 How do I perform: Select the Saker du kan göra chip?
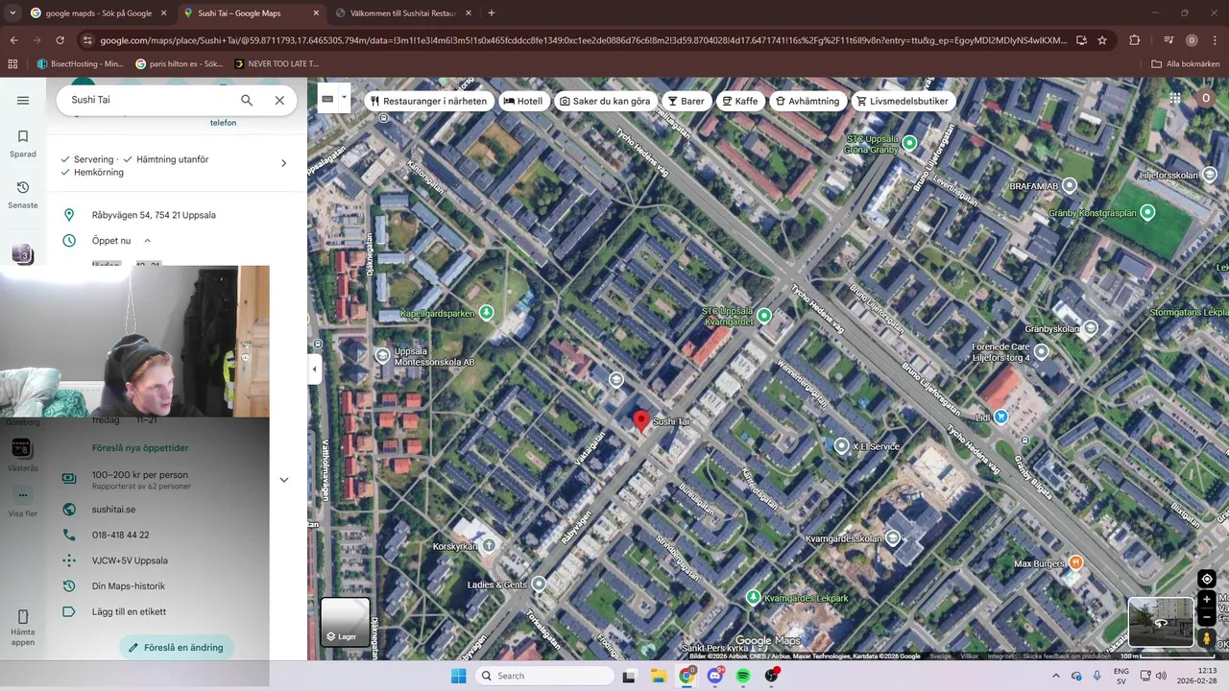[605, 101]
